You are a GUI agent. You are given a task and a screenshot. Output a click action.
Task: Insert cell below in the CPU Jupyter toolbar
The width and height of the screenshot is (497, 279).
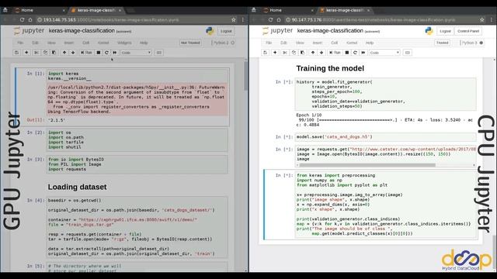275,53
